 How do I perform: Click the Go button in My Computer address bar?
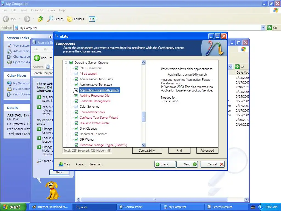click(272, 28)
